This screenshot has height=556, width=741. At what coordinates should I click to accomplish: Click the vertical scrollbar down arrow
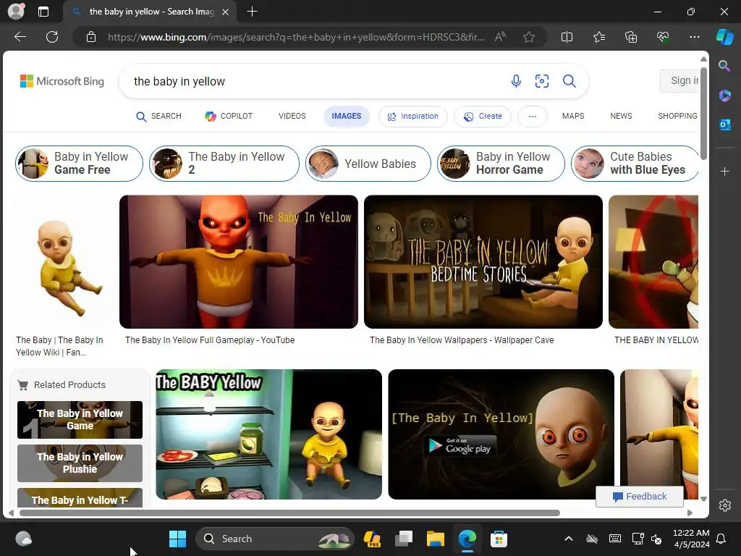703,500
